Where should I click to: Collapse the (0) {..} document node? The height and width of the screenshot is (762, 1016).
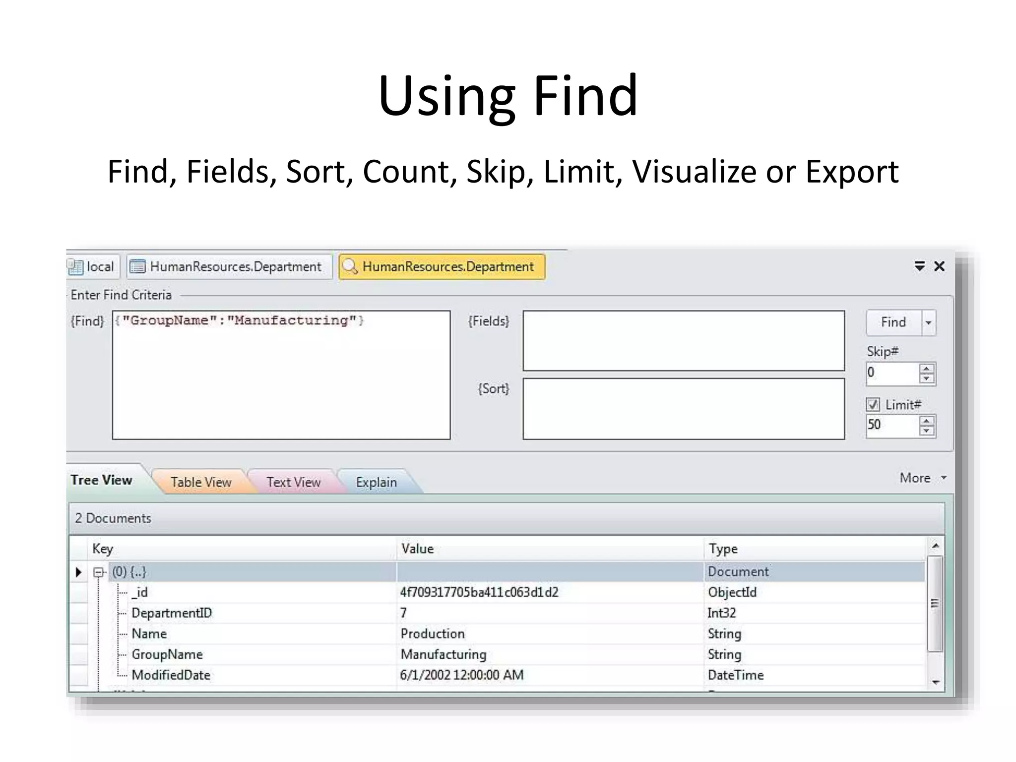[x=98, y=572]
